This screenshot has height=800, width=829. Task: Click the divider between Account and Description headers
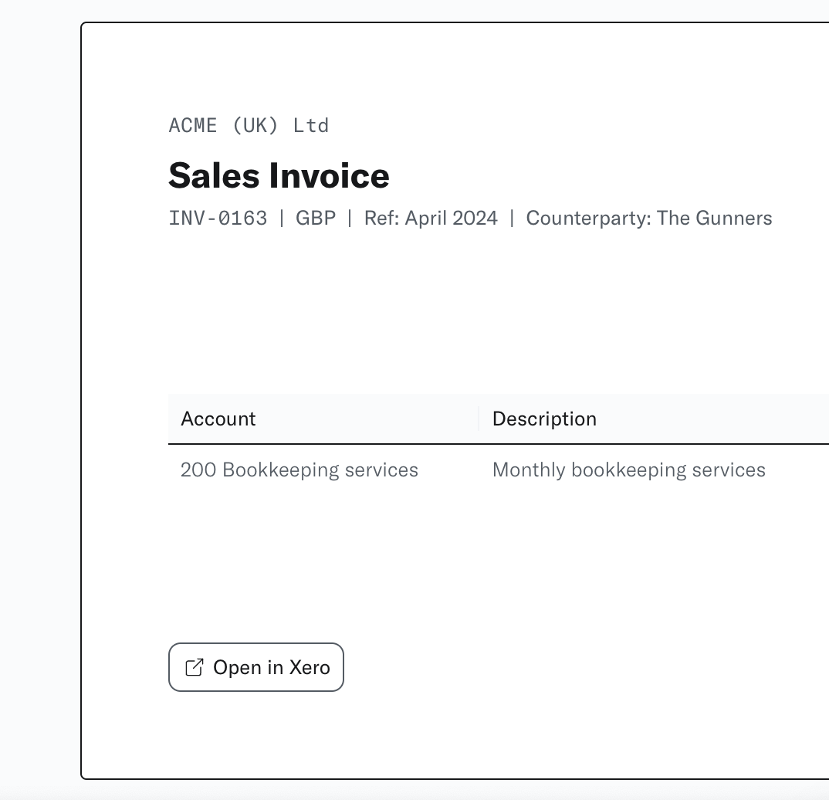[479, 419]
